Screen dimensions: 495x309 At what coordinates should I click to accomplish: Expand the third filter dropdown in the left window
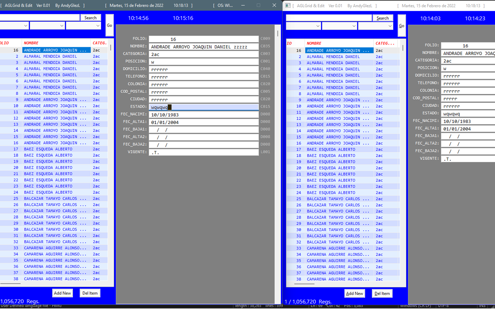[x=83, y=25]
